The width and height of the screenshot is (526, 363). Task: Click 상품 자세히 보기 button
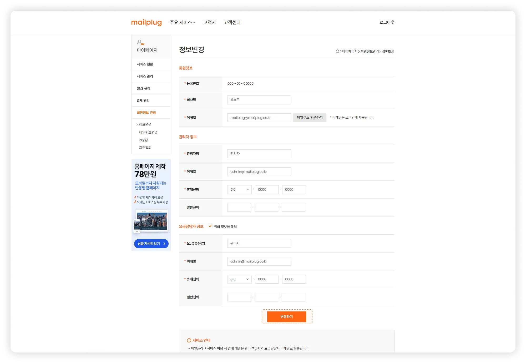[x=151, y=244]
